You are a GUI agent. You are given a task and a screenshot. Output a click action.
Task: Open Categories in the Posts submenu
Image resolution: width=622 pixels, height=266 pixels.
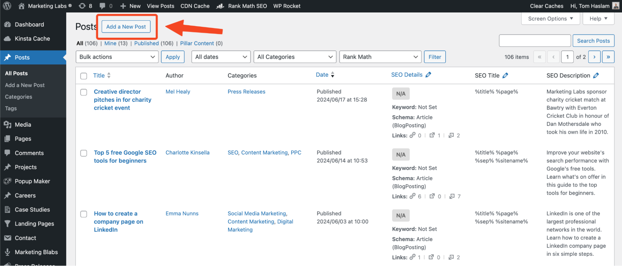point(18,97)
